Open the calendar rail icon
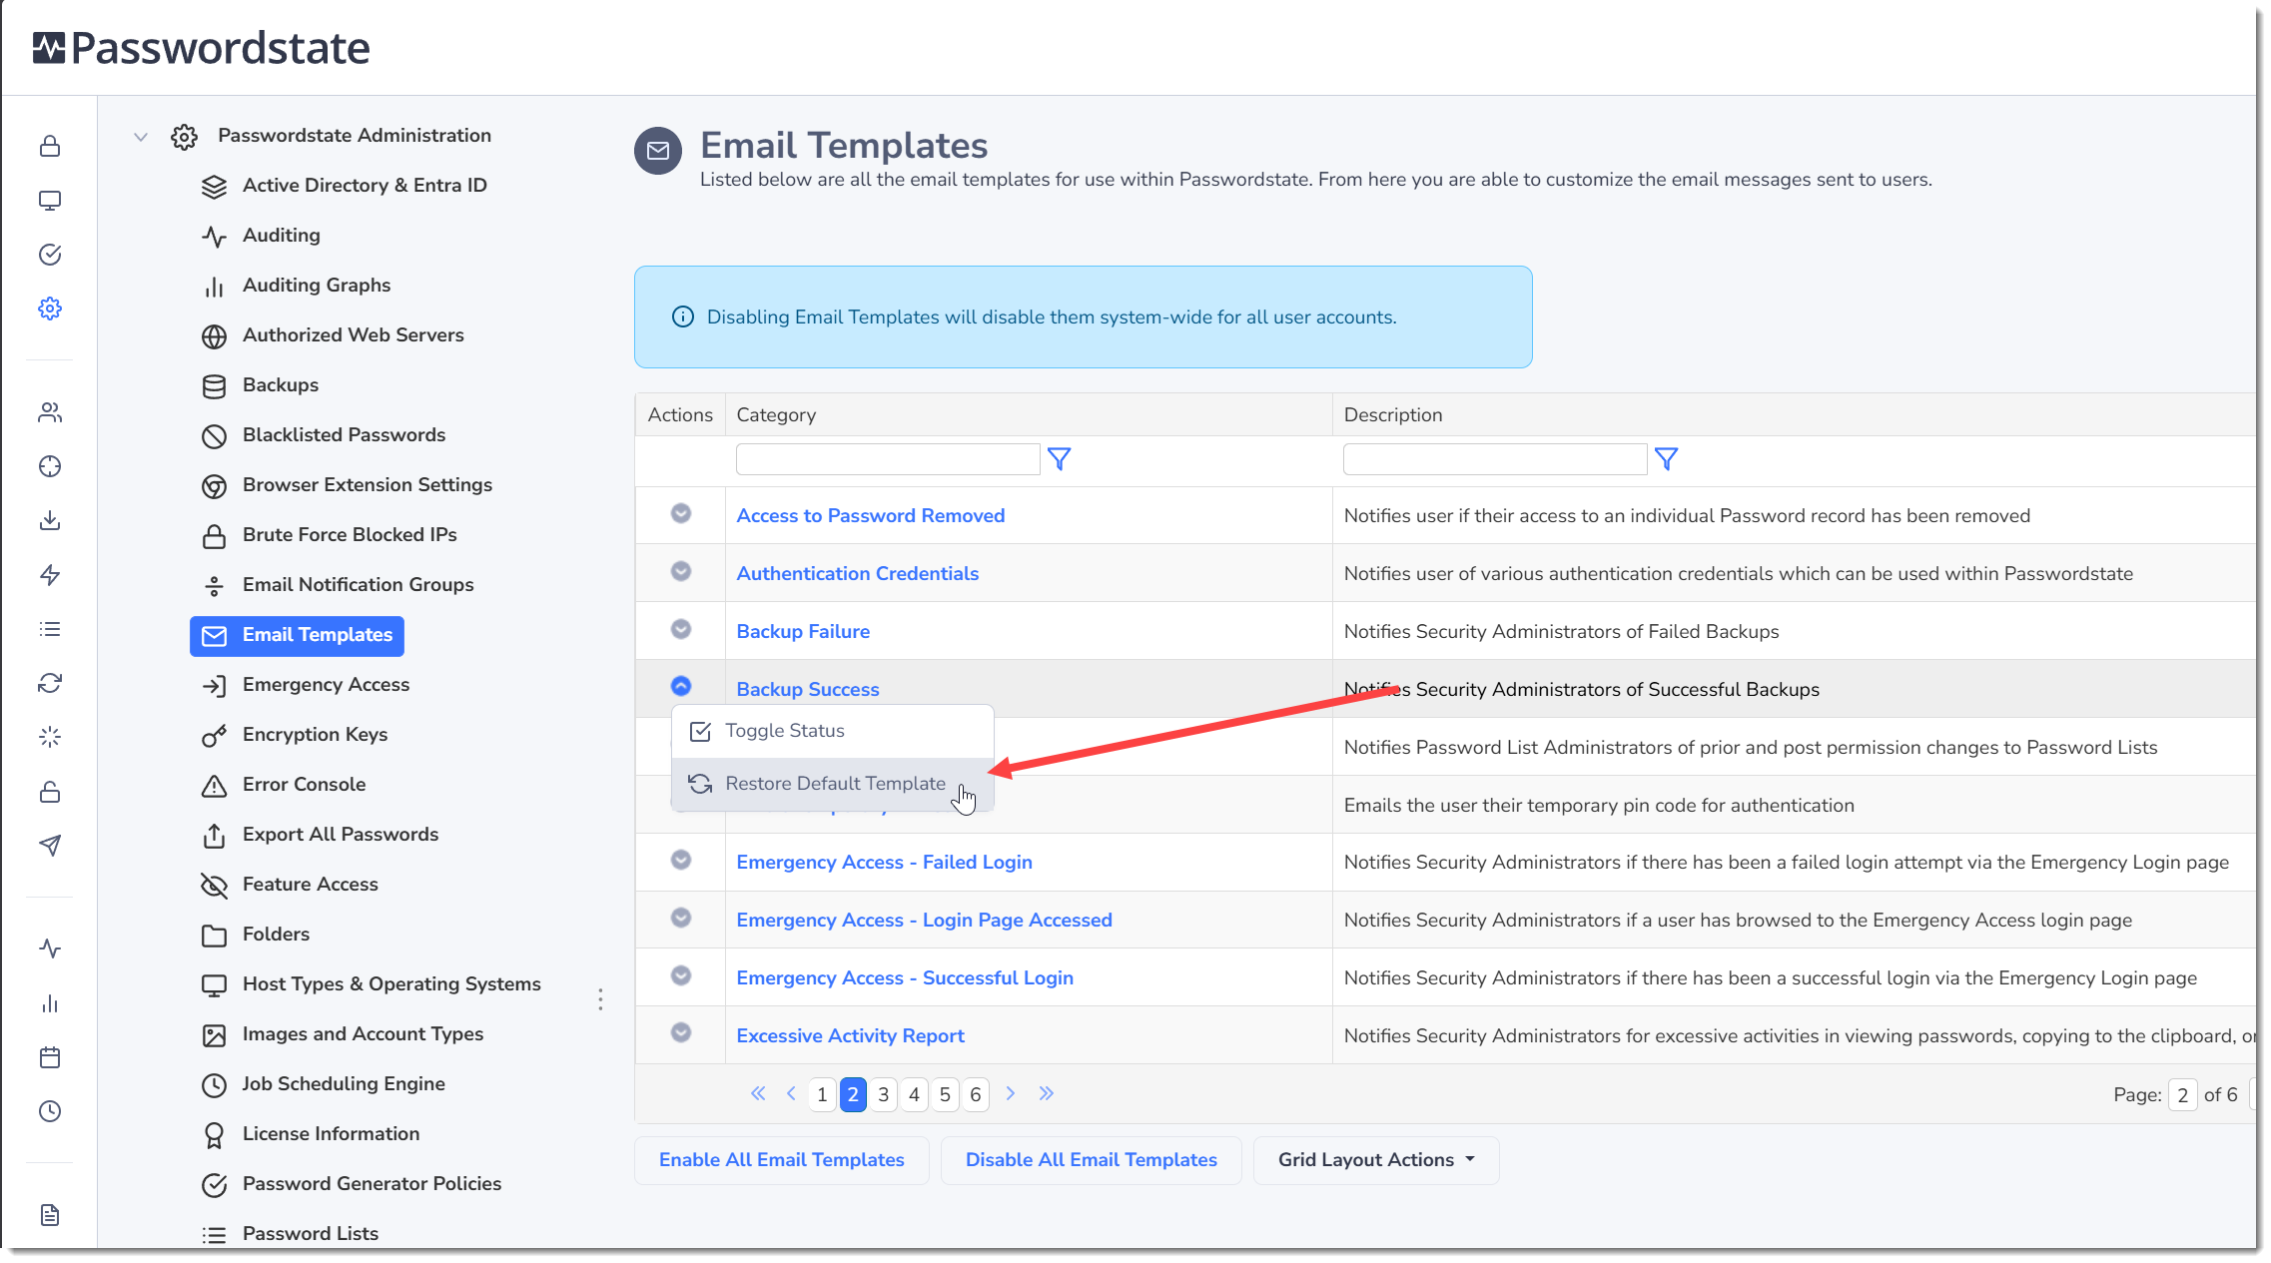This screenshot has height=1263, width=2271. tap(50, 1057)
